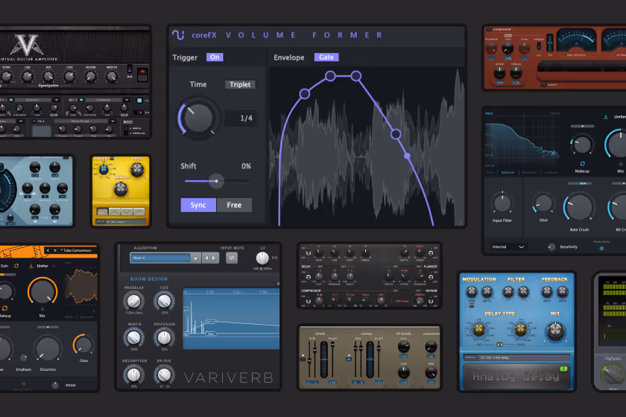The image size is (626, 417).
Task: Open the Variverb Algorithm dropdown arrow
Action: click(x=195, y=258)
